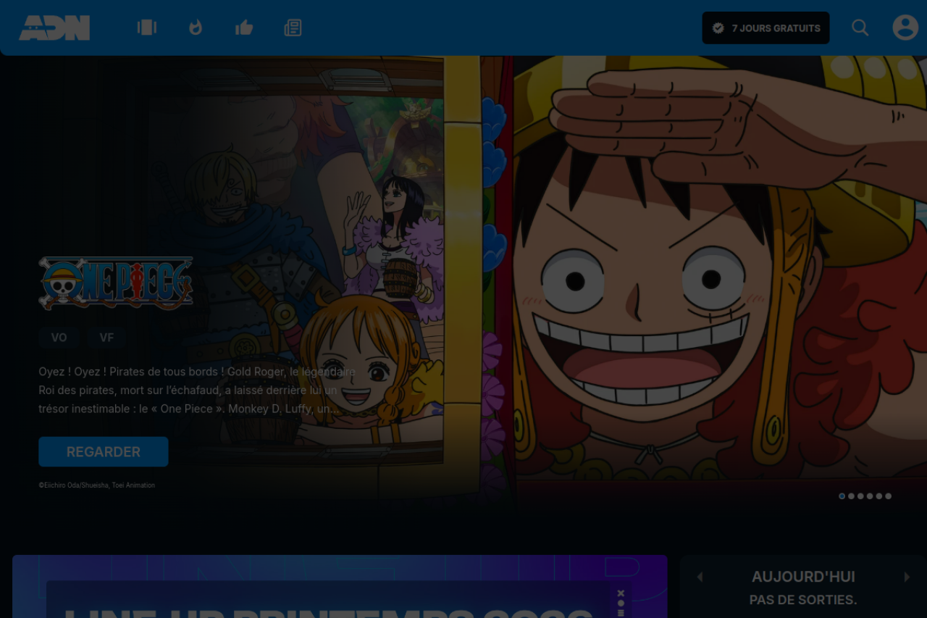Select the VF language badge
The width and height of the screenshot is (927, 618).
tap(106, 338)
